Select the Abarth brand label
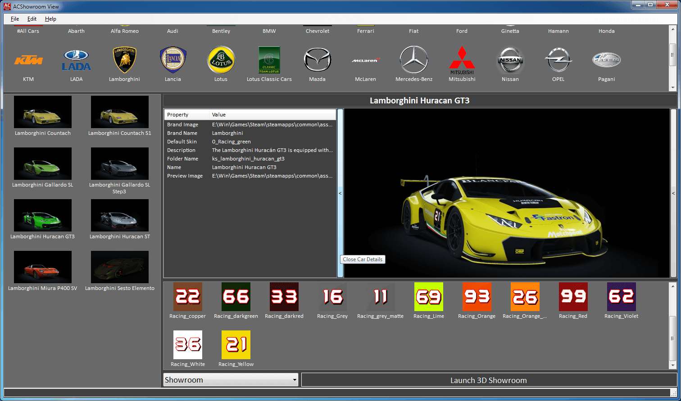Viewport: 681px width, 401px height. tap(76, 31)
